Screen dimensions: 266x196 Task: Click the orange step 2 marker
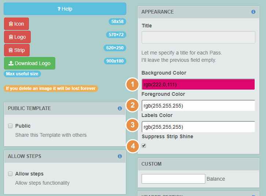pyautogui.click(x=132, y=106)
